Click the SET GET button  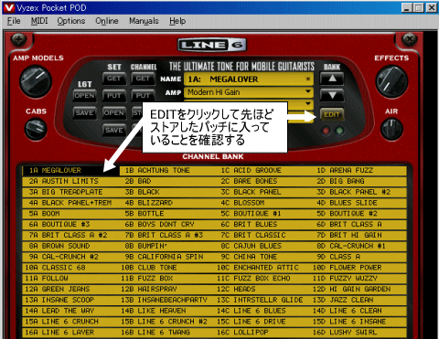(x=113, y=79)
